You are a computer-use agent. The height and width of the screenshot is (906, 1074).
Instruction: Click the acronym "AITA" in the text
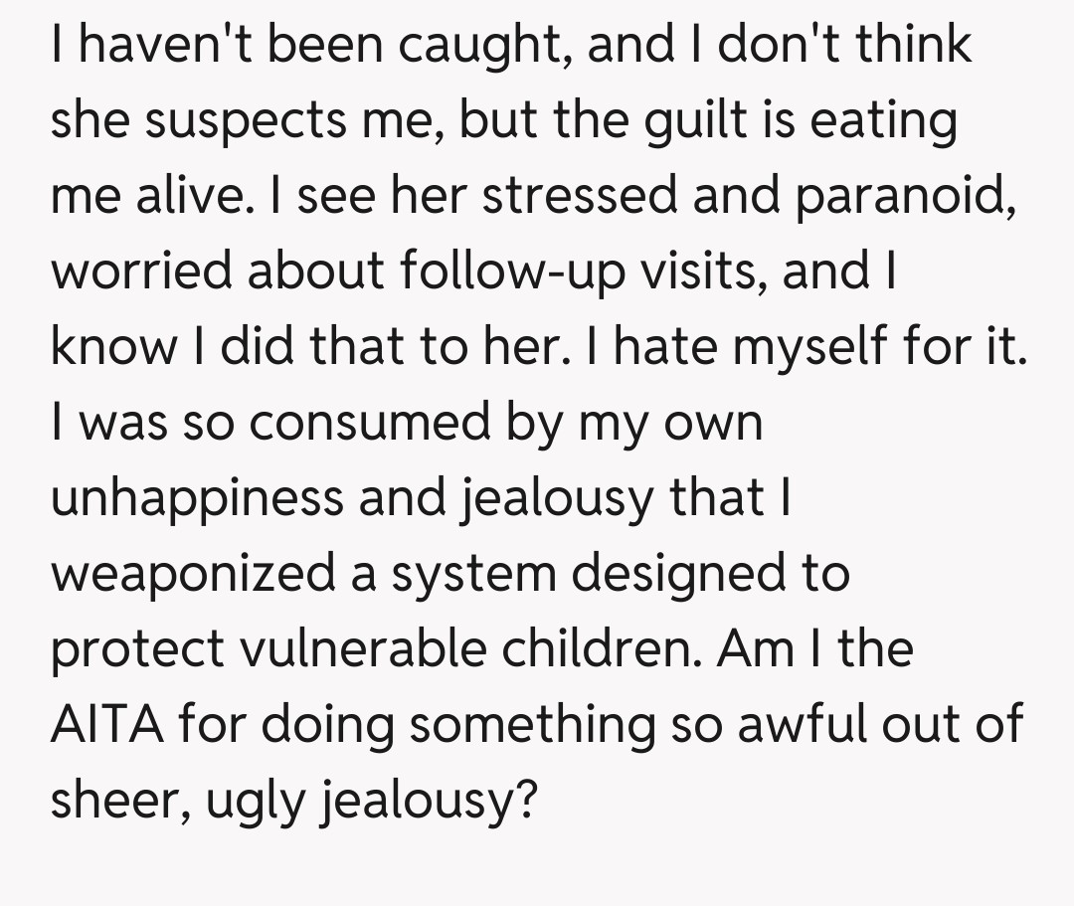(x=109, y=725)
